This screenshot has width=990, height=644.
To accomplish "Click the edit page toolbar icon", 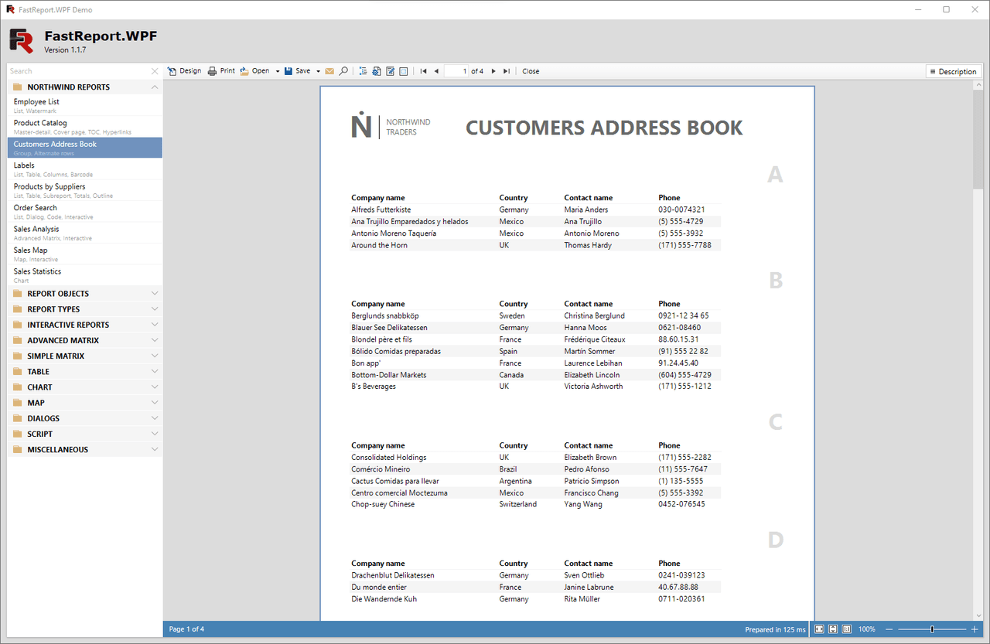I will point(391,71).
